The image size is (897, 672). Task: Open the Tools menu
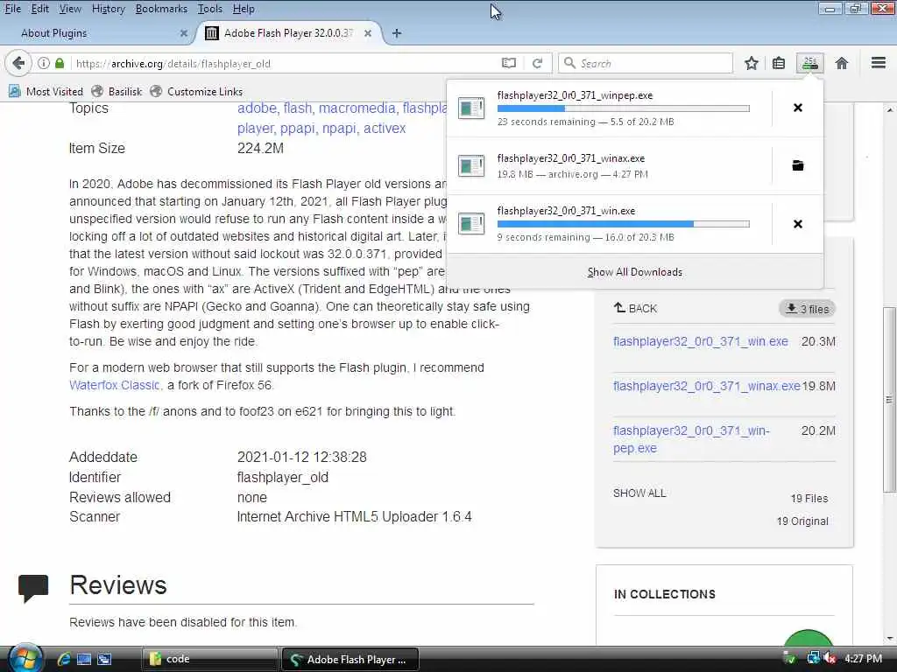coord(210,9)
